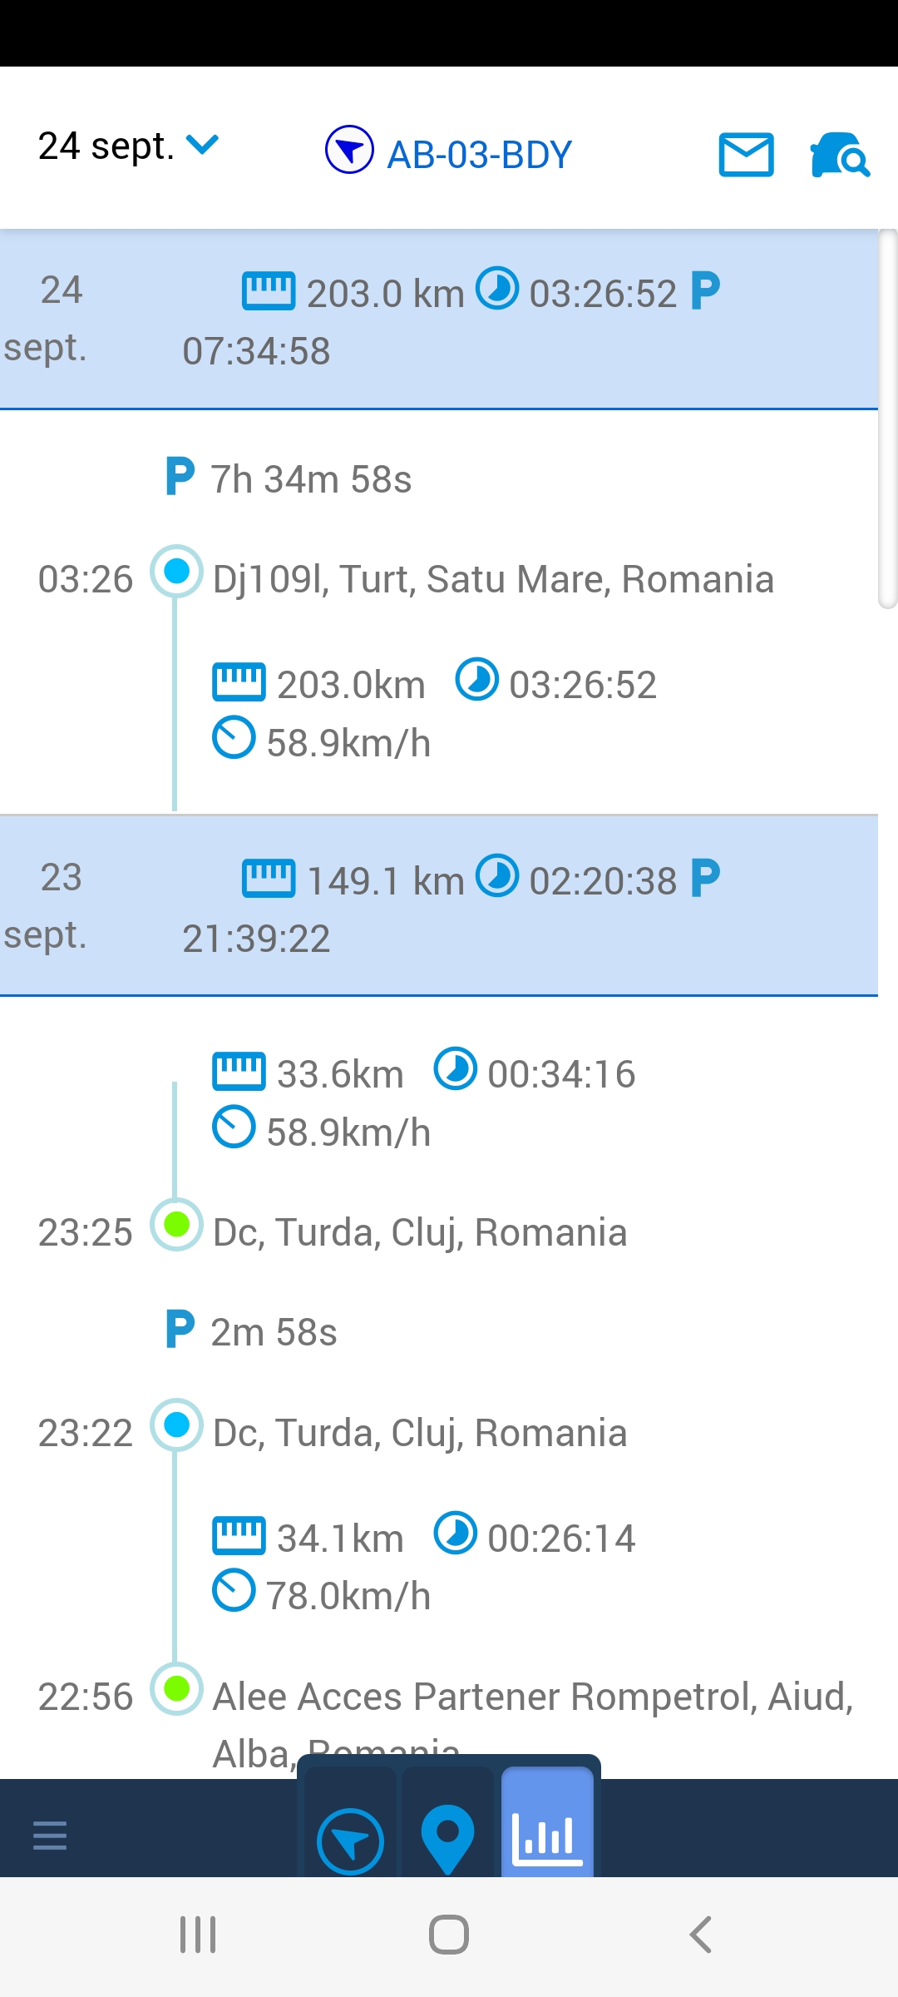Switch to the live tracking tab
The image size is (898, 1997).
click(350, 1841)
